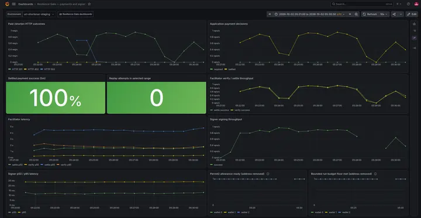Open the Signer p50 / p95 latency panel title
This screenshot has height=218, width=421.
[x=23, y=174]
